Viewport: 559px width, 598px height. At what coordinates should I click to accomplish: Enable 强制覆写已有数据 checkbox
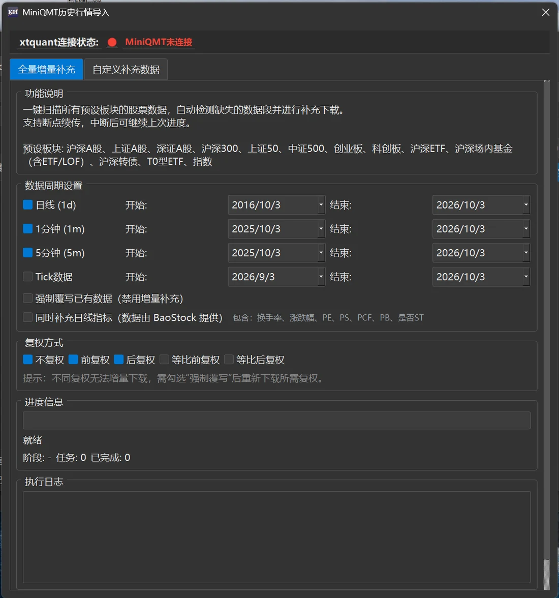click(x=28, y=298)
